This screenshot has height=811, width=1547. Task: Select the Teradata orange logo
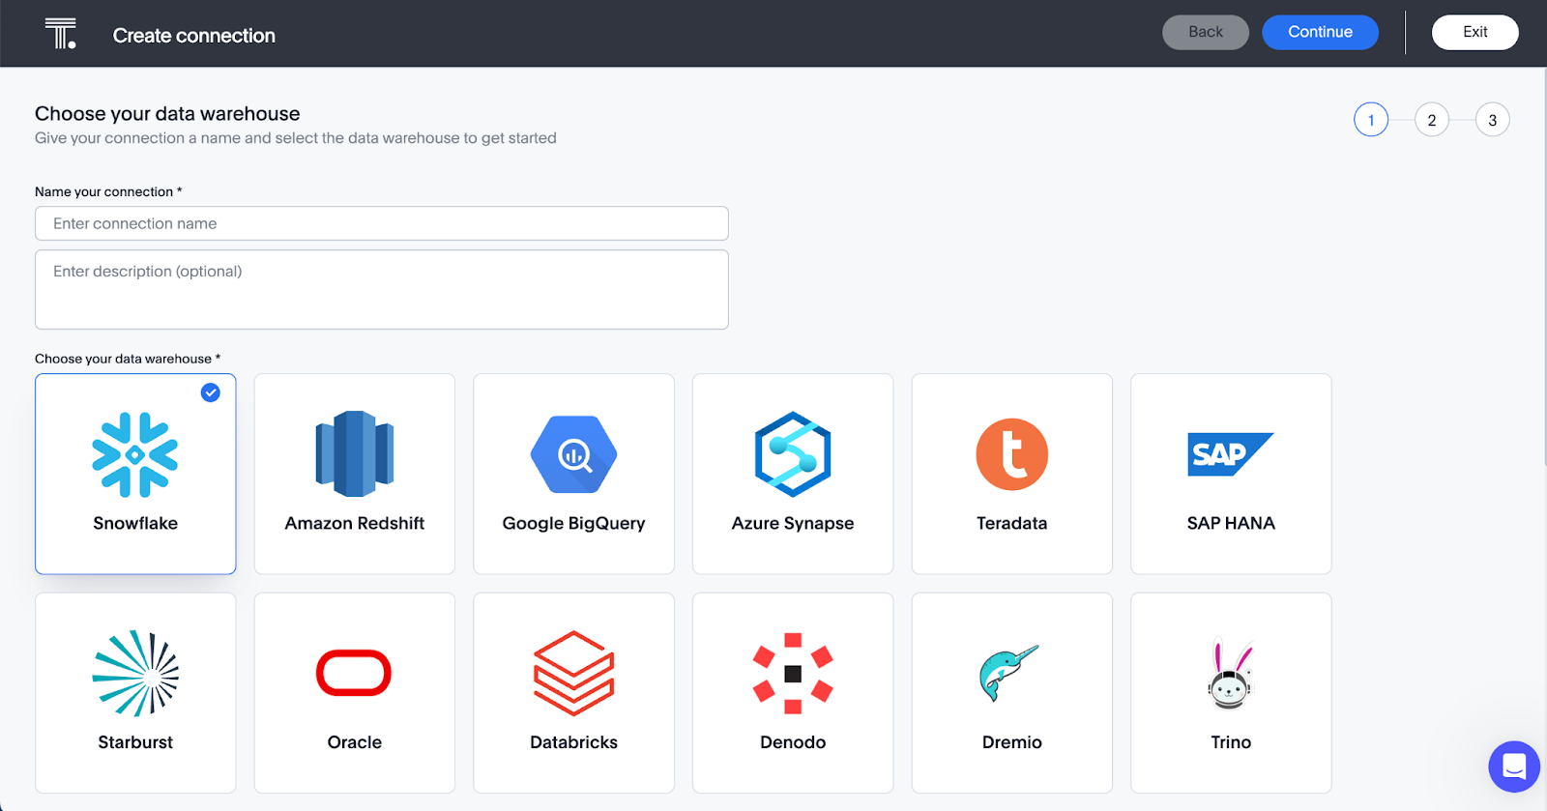(1011, 454)
